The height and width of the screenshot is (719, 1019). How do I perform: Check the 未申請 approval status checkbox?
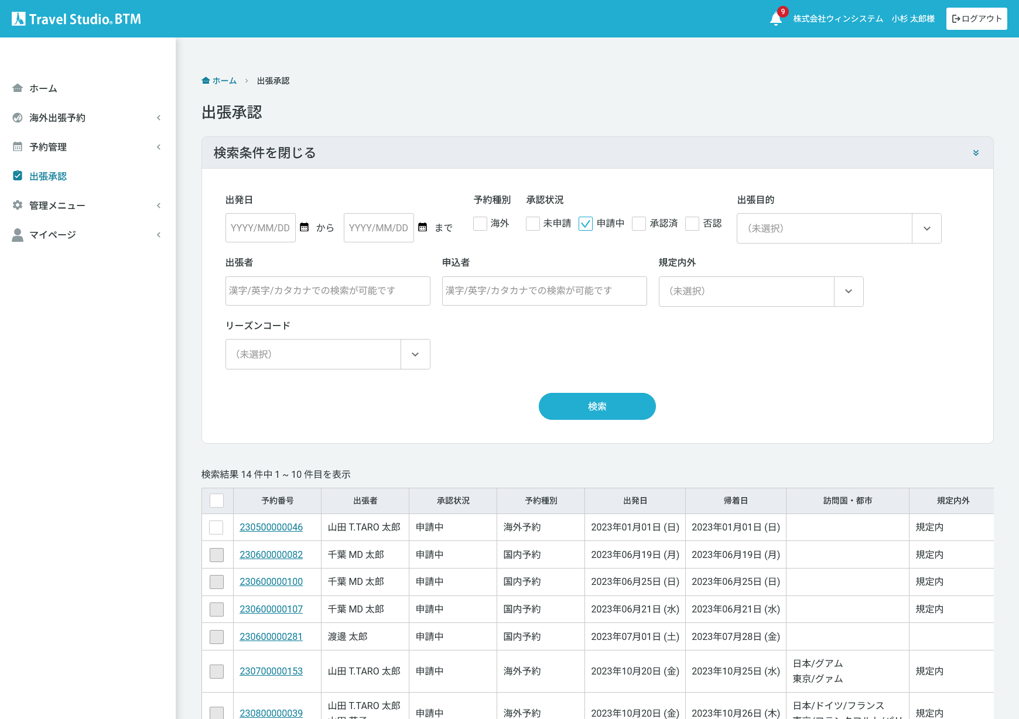click(x=533, y=223)
